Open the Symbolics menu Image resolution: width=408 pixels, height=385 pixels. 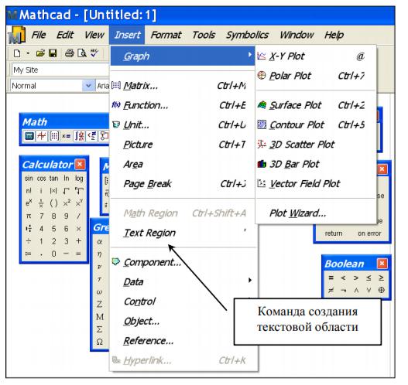click(x=247, y=35)
